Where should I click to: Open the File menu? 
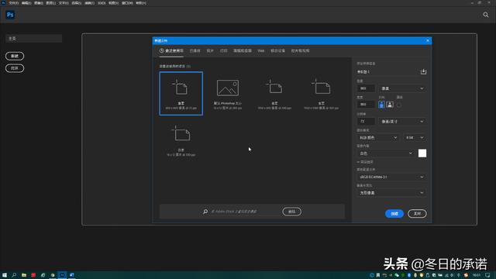(14, 3)
